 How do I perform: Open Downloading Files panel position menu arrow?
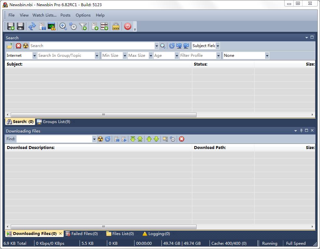(296, 131)
